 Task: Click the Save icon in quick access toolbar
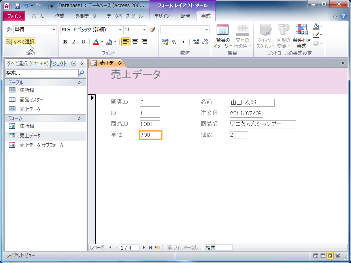coord(17,6)
